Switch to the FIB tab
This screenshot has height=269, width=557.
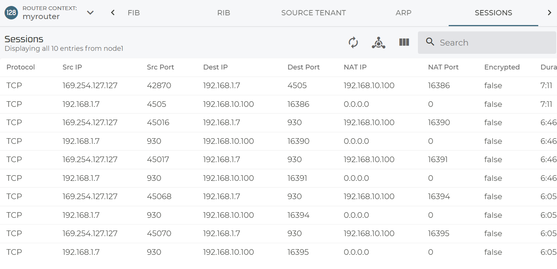133,13
